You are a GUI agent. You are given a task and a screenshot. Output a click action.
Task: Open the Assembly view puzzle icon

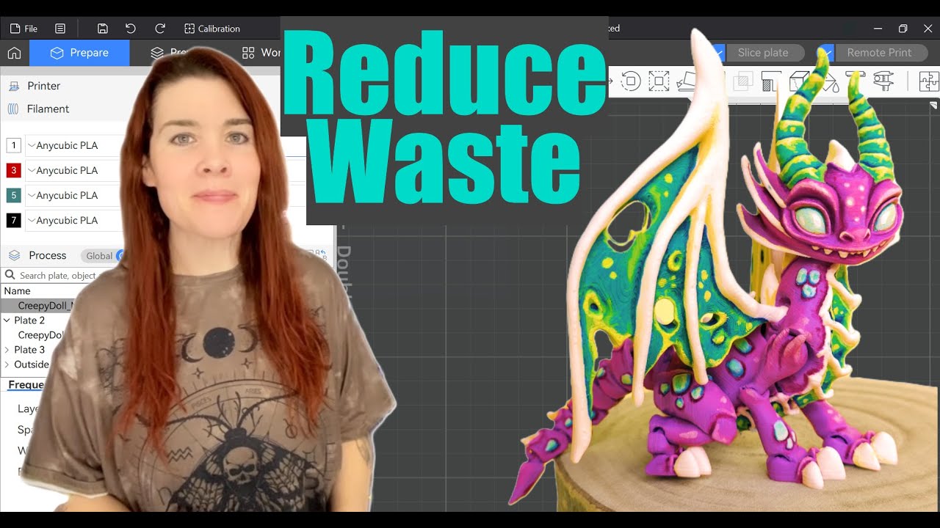pos(928,81)
